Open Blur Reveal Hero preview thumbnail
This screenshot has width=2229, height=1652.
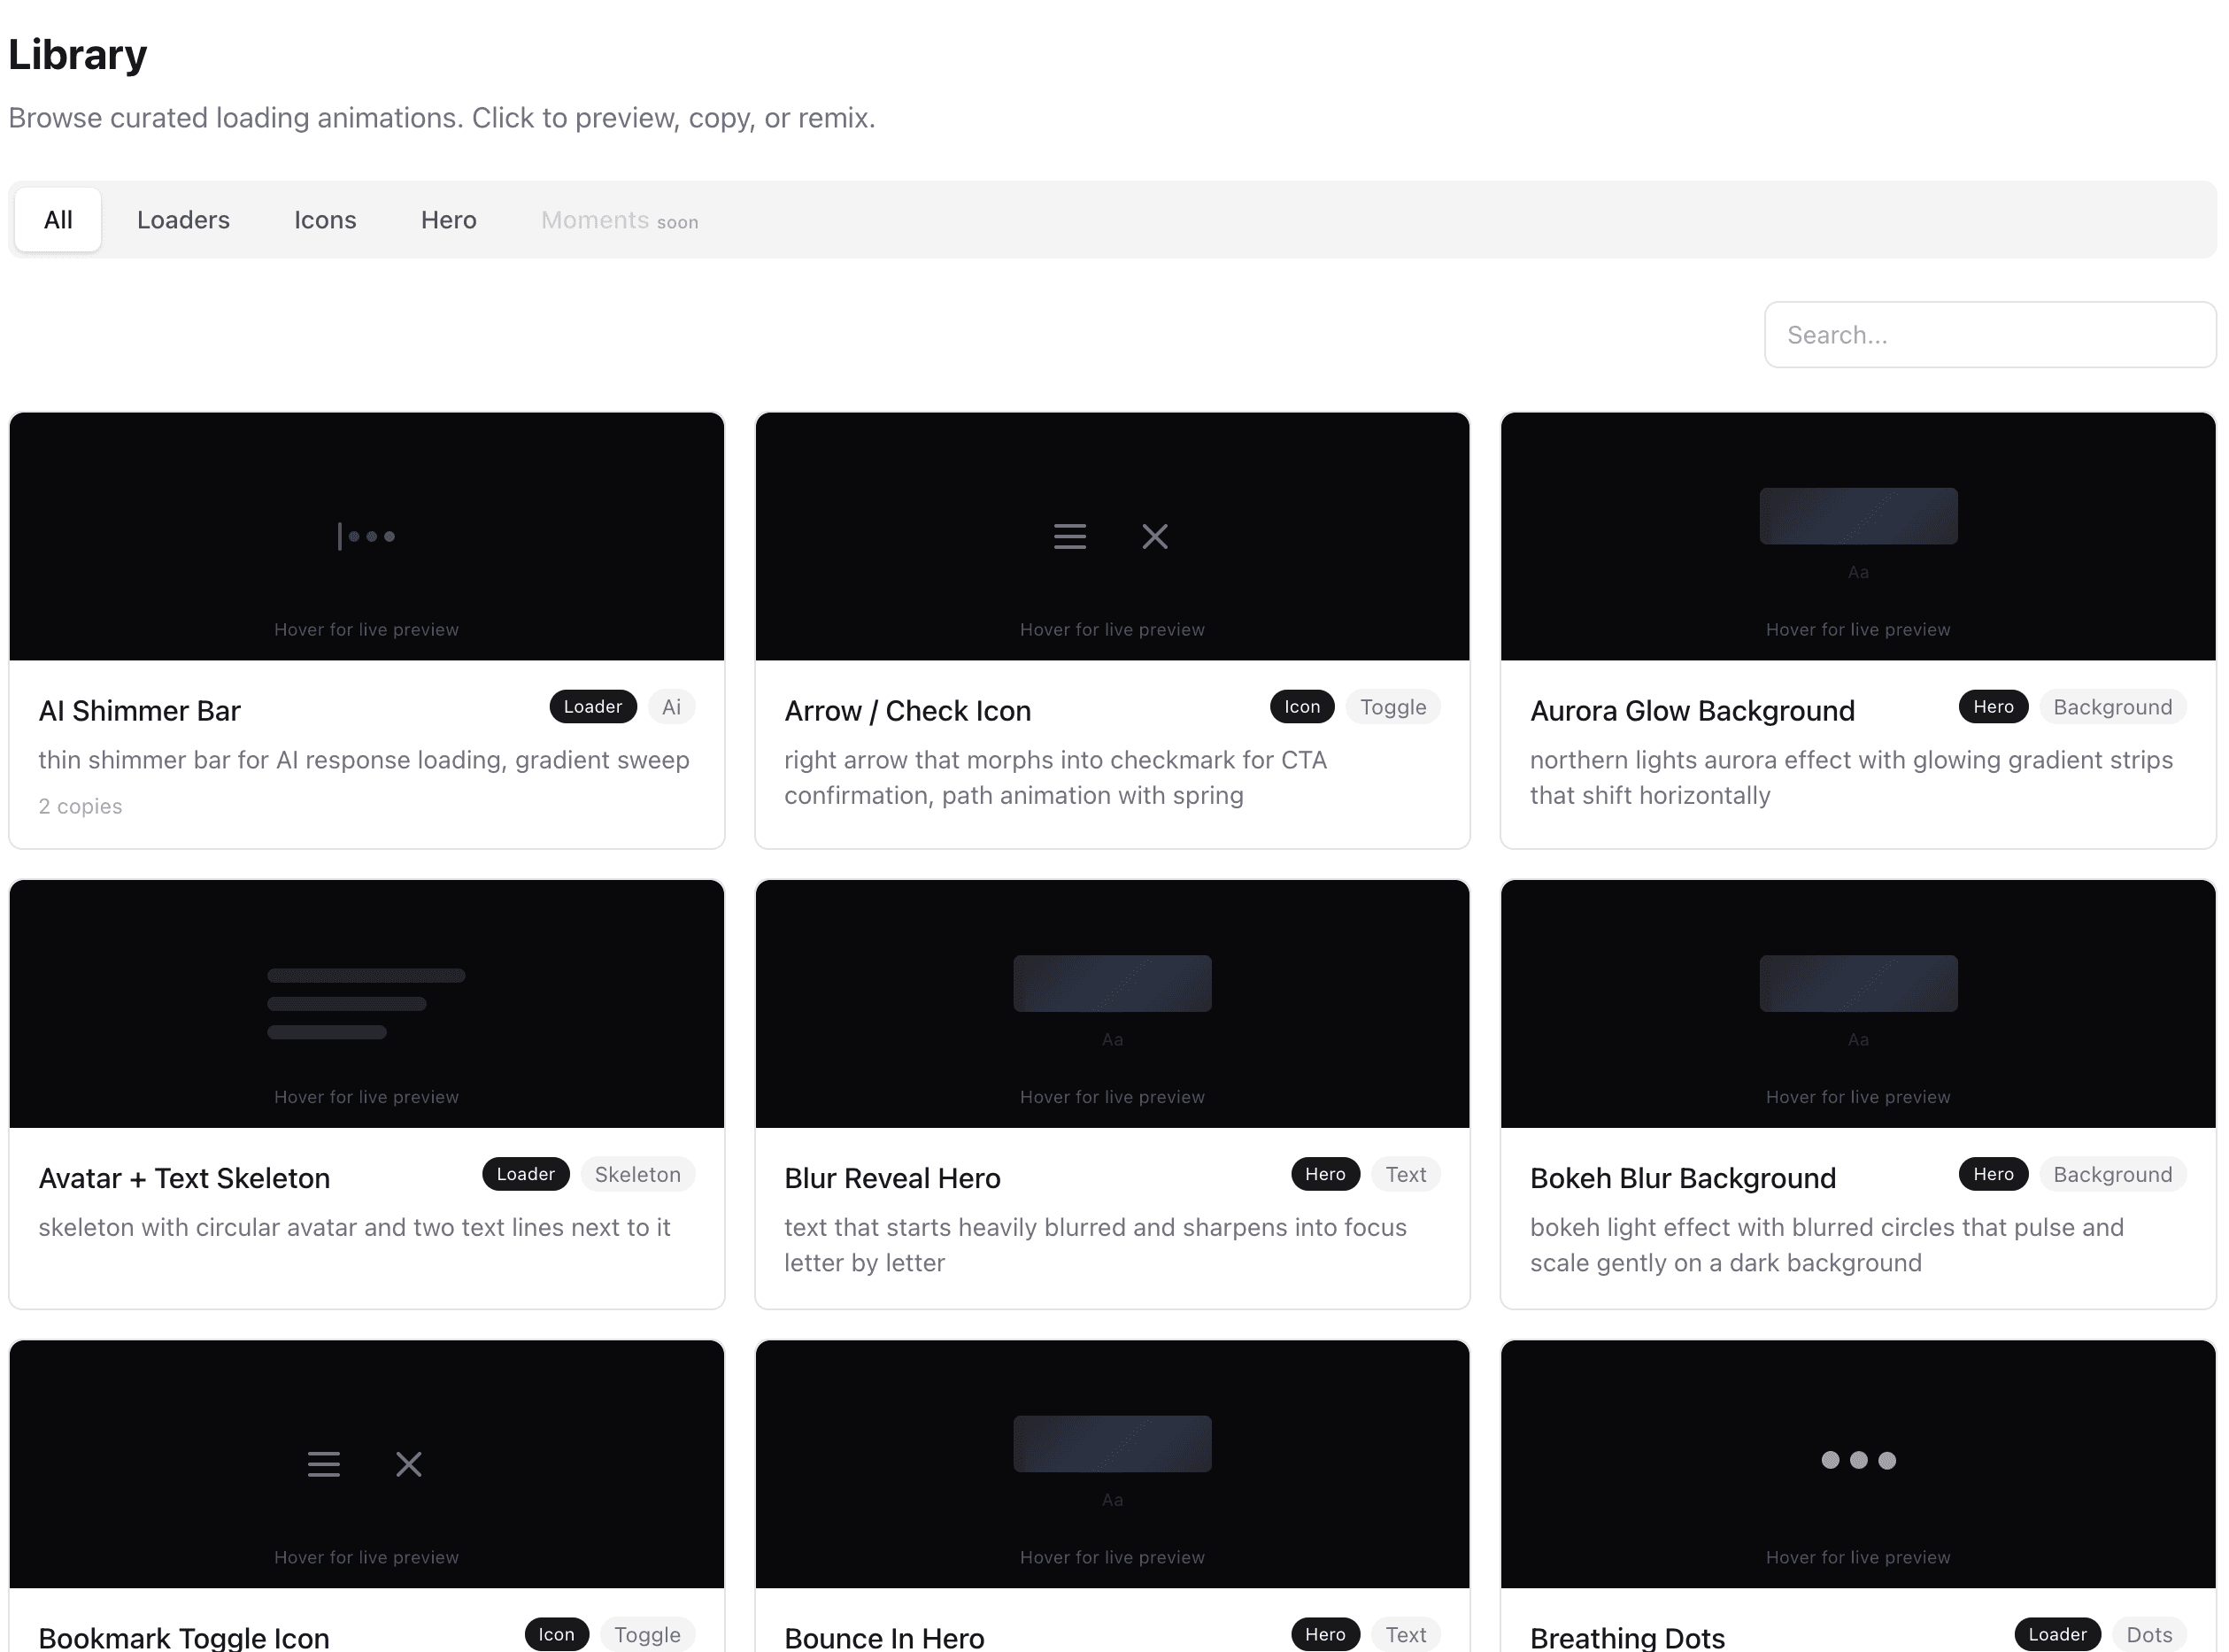tap(1112, 1003)
